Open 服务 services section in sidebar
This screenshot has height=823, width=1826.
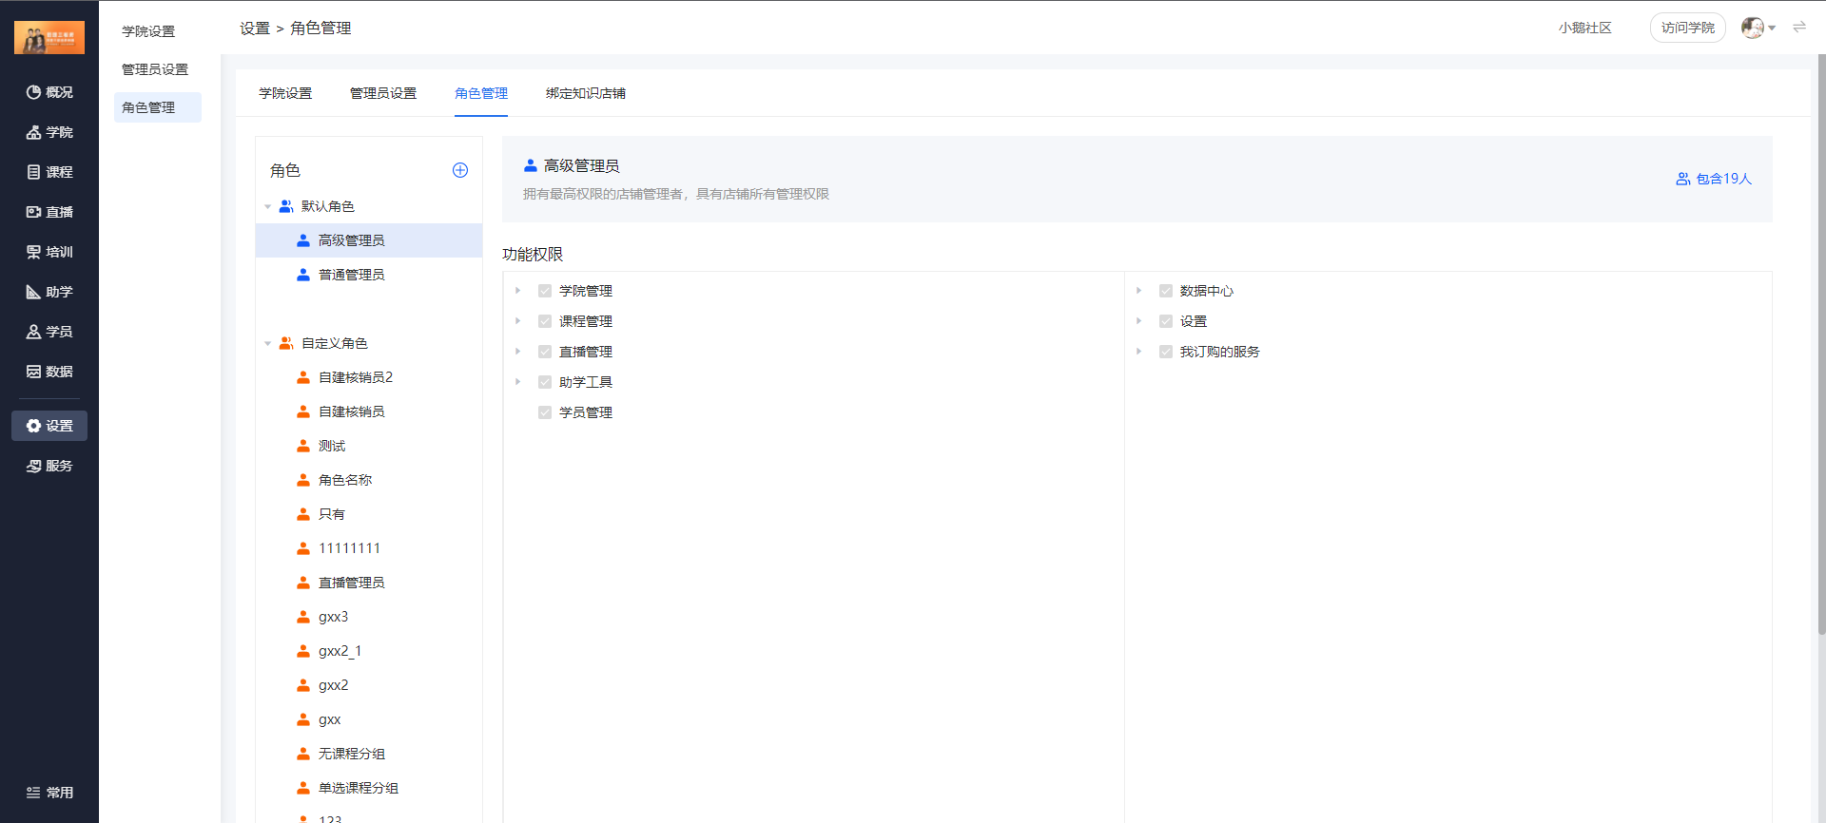49,466
